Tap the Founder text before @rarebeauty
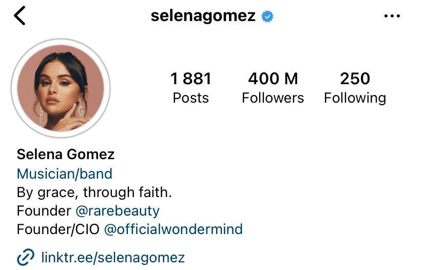Image resolution: width=425 pixels, height=270 pixels. coord(44,210)
